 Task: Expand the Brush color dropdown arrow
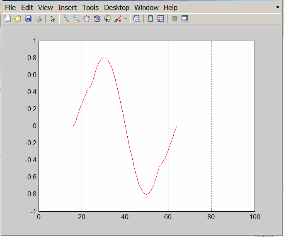[126, 19]
